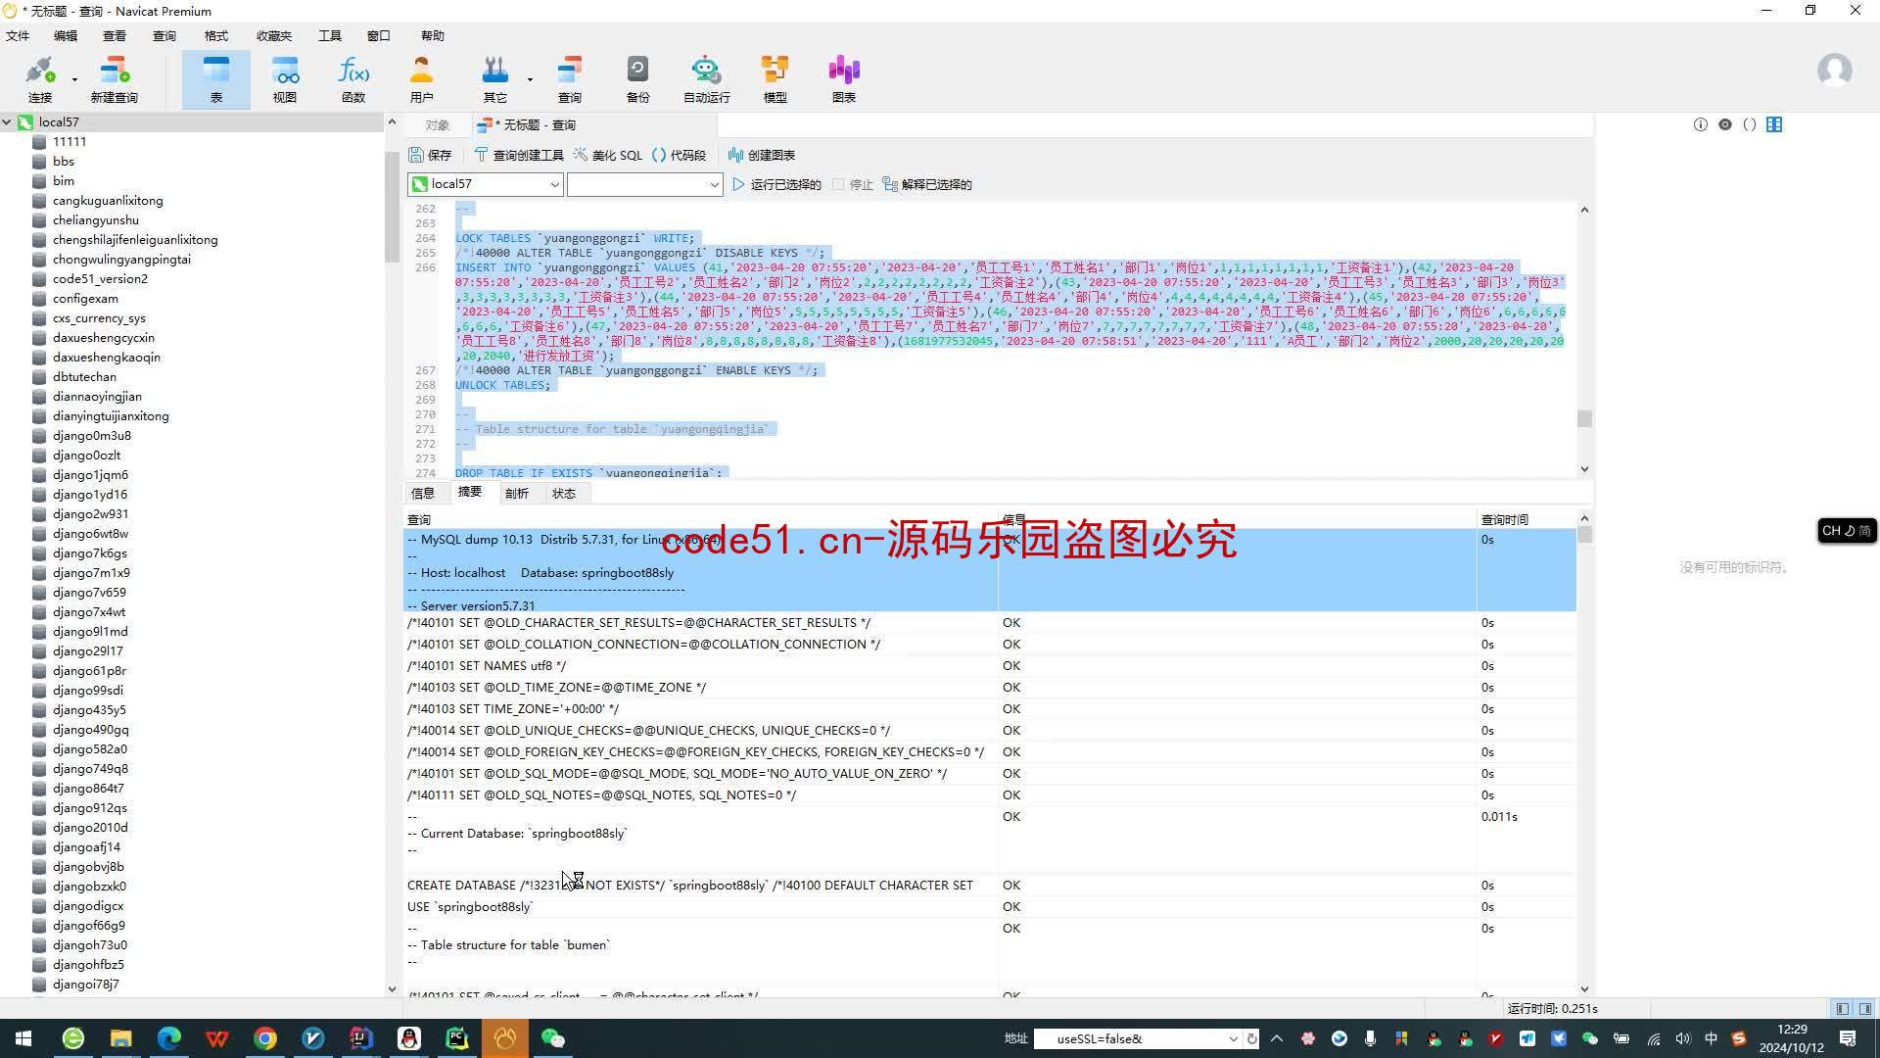Click the 创建图表 chart creation icon

point(762,155)
